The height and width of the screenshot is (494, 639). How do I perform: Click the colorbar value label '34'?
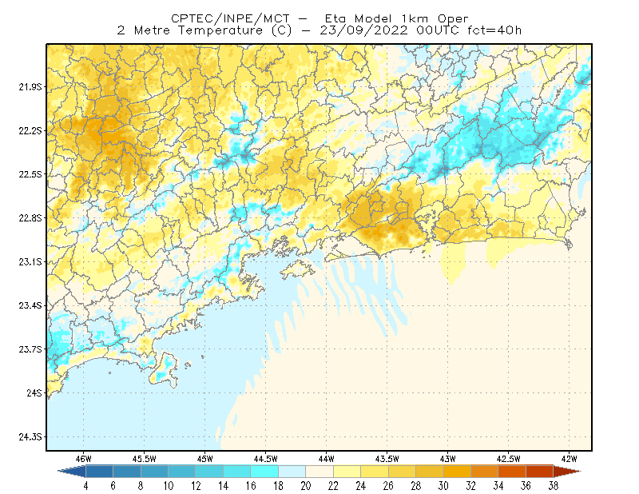coord(498,486)
